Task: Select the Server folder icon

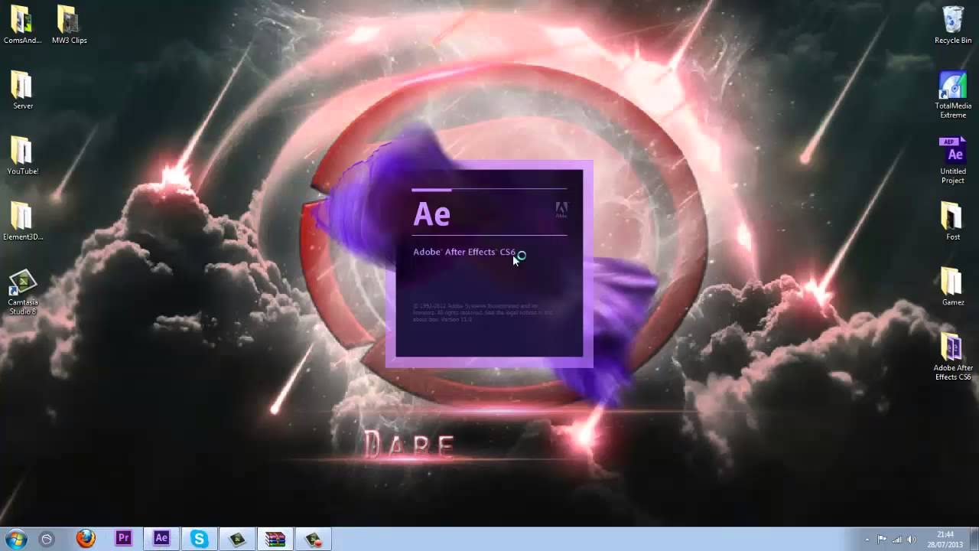Action: [23, 90]
